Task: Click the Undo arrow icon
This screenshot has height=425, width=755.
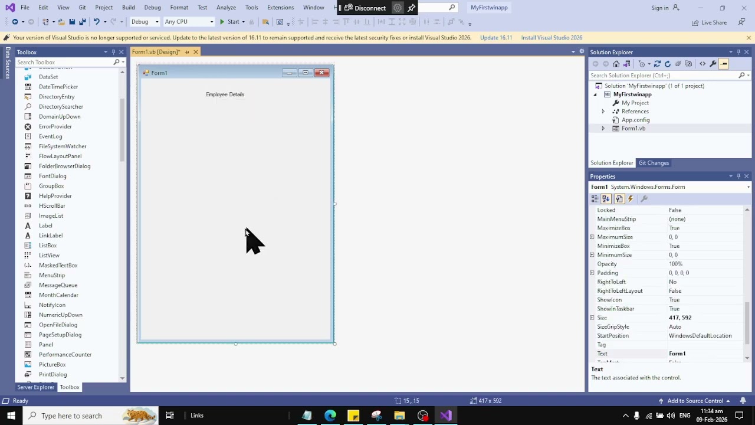Action: (x=97, y=22)
